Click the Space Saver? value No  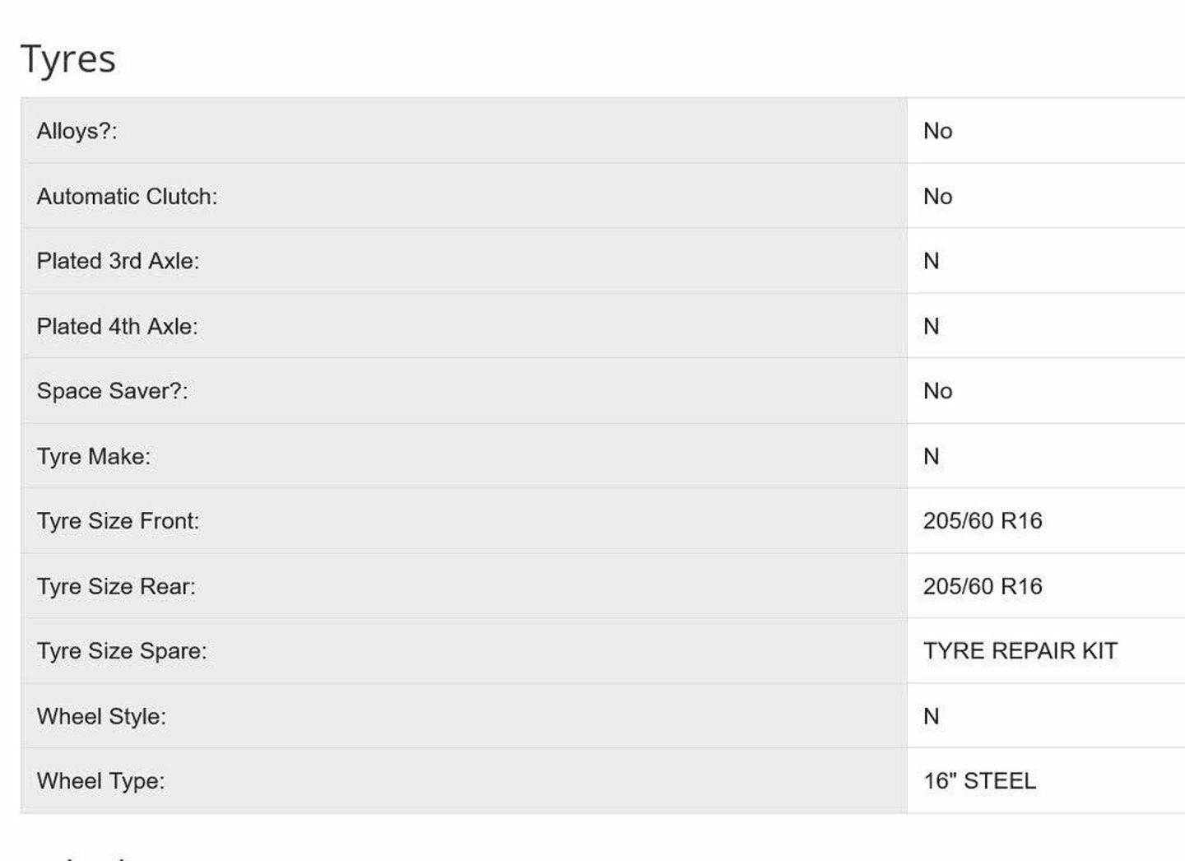[937, 391]
